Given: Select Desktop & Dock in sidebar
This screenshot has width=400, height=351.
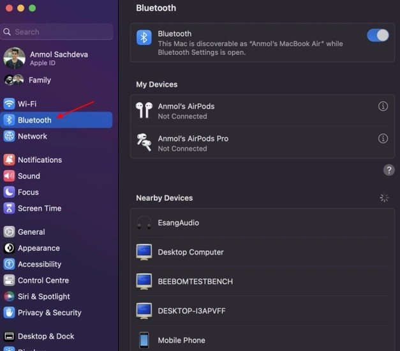Looking at the screenshot, I should [x=56, y=336].
